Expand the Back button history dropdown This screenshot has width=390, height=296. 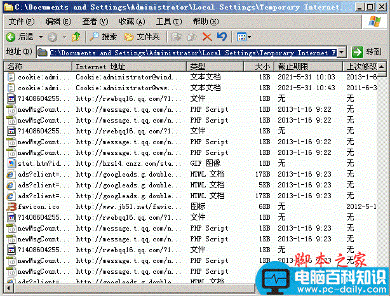(41, 37)
